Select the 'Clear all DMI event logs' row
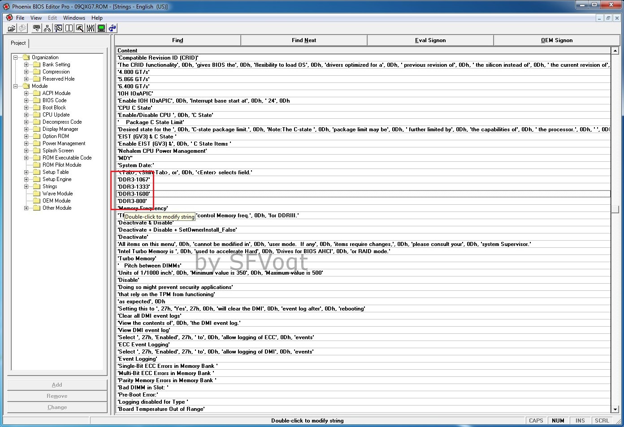This screenshot has height=427, width=624. point(363,316)
